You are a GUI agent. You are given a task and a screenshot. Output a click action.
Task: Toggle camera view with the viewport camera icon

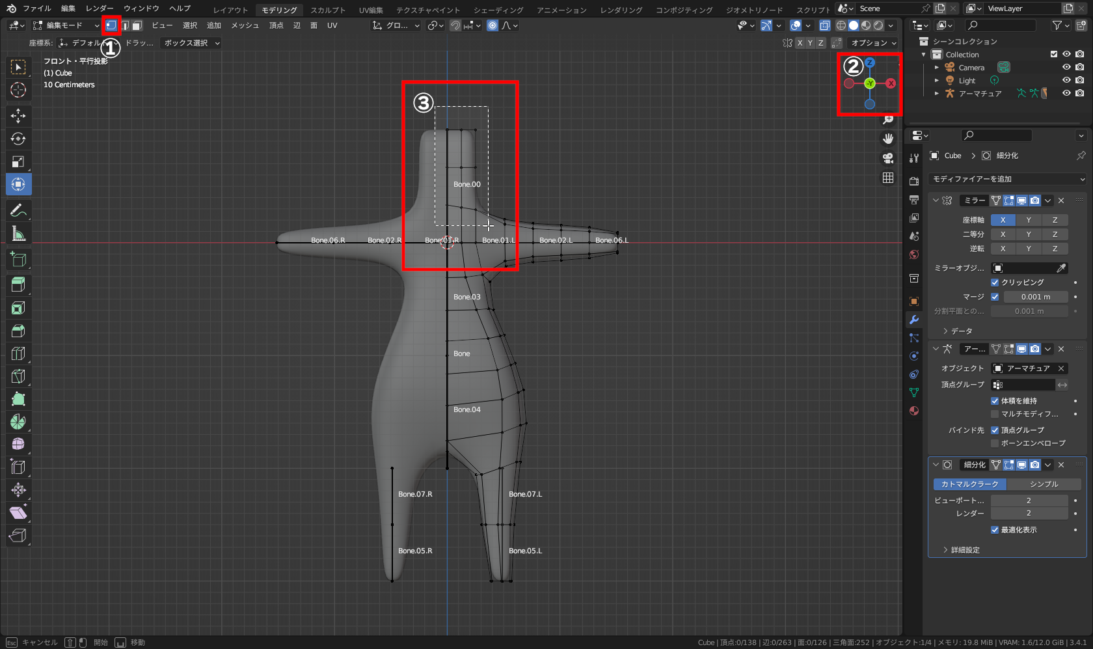[888, 158]
